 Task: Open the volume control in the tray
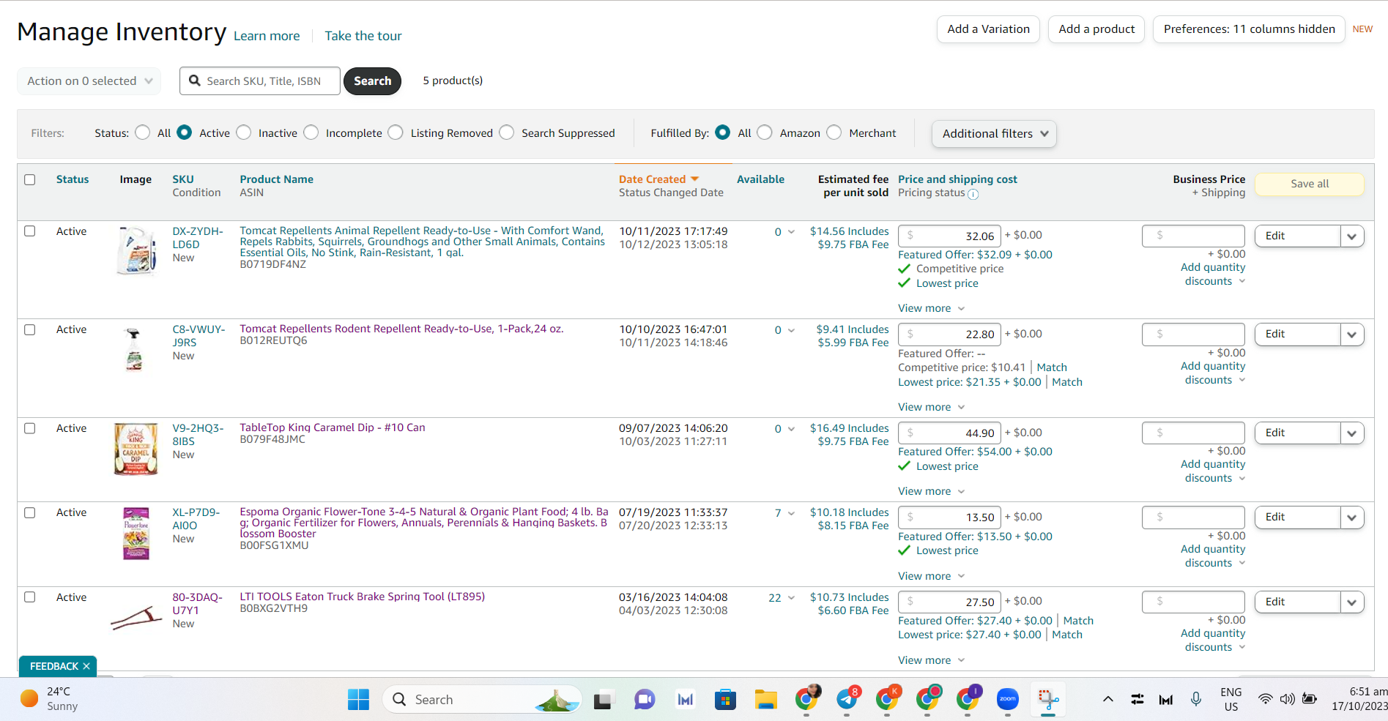pos(1287,699)
